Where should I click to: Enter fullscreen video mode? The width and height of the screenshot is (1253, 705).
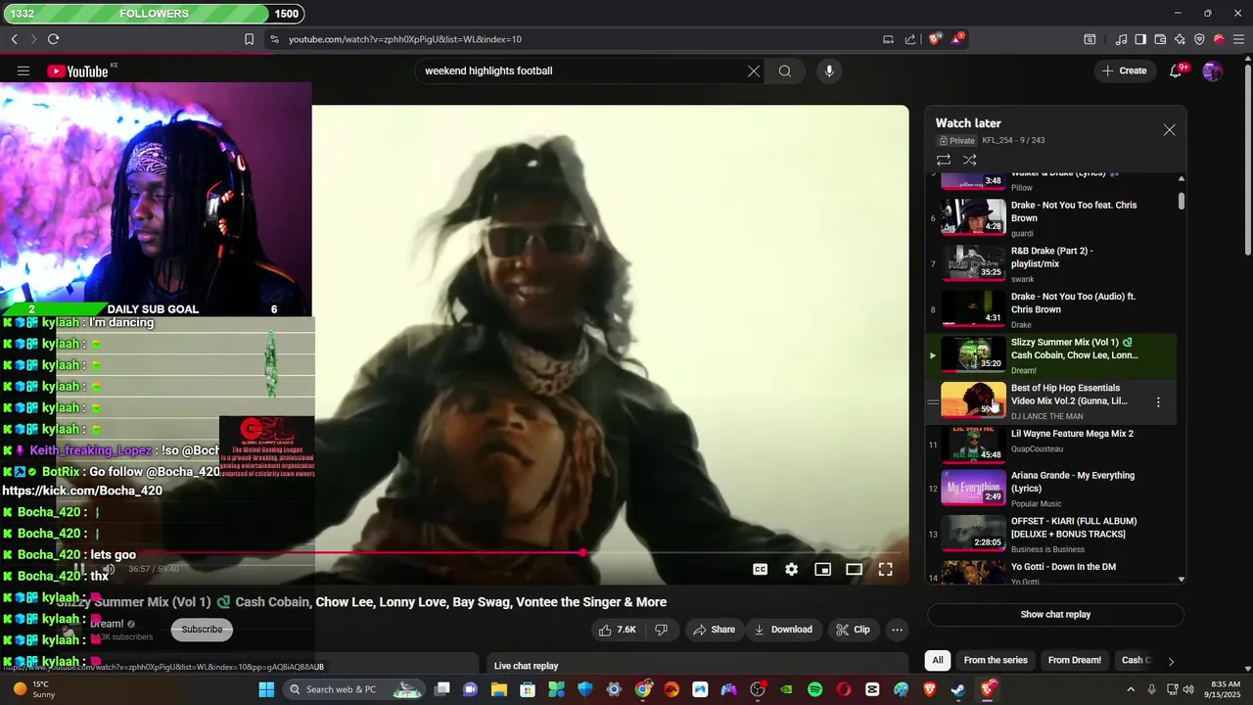click(x=885, y=569)
